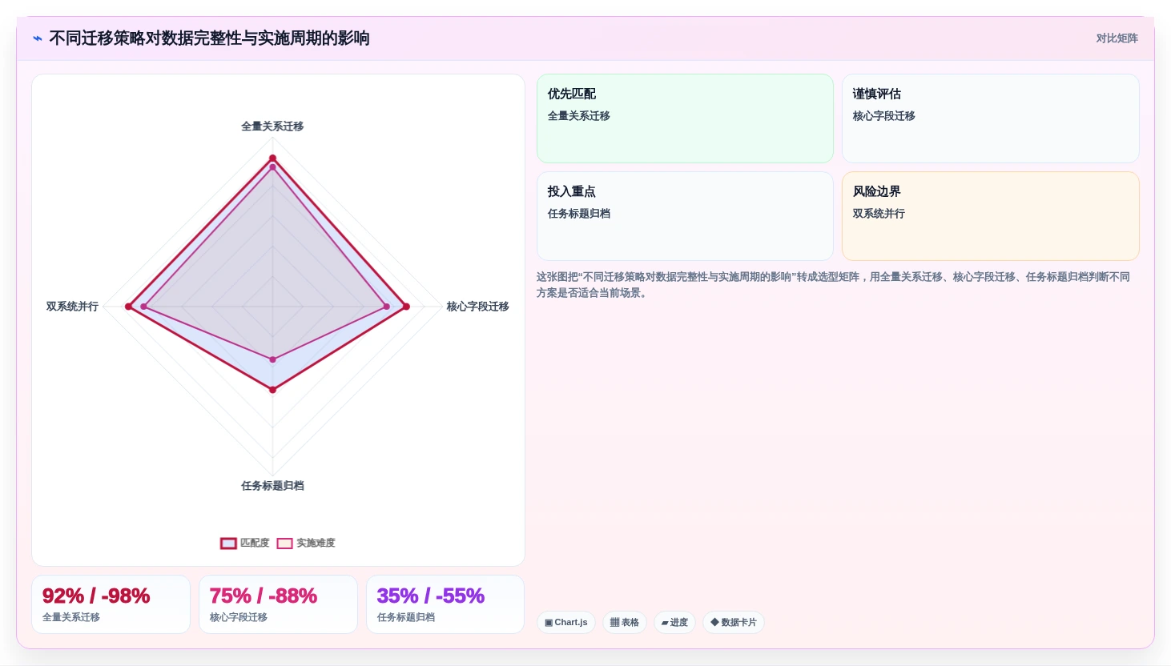The height and width of the screenshot is (666, 1171).
Task: Click the 任务标题归档 radar axis label
Action: pyautogui.click(x=272, y=486)
